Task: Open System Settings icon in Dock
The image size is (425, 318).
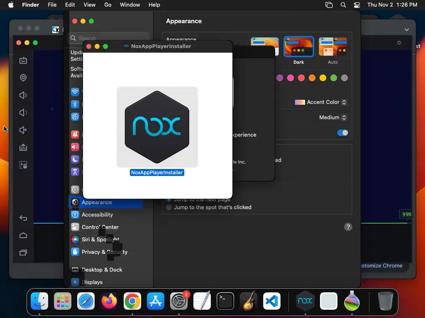Action: pos(179,301)
